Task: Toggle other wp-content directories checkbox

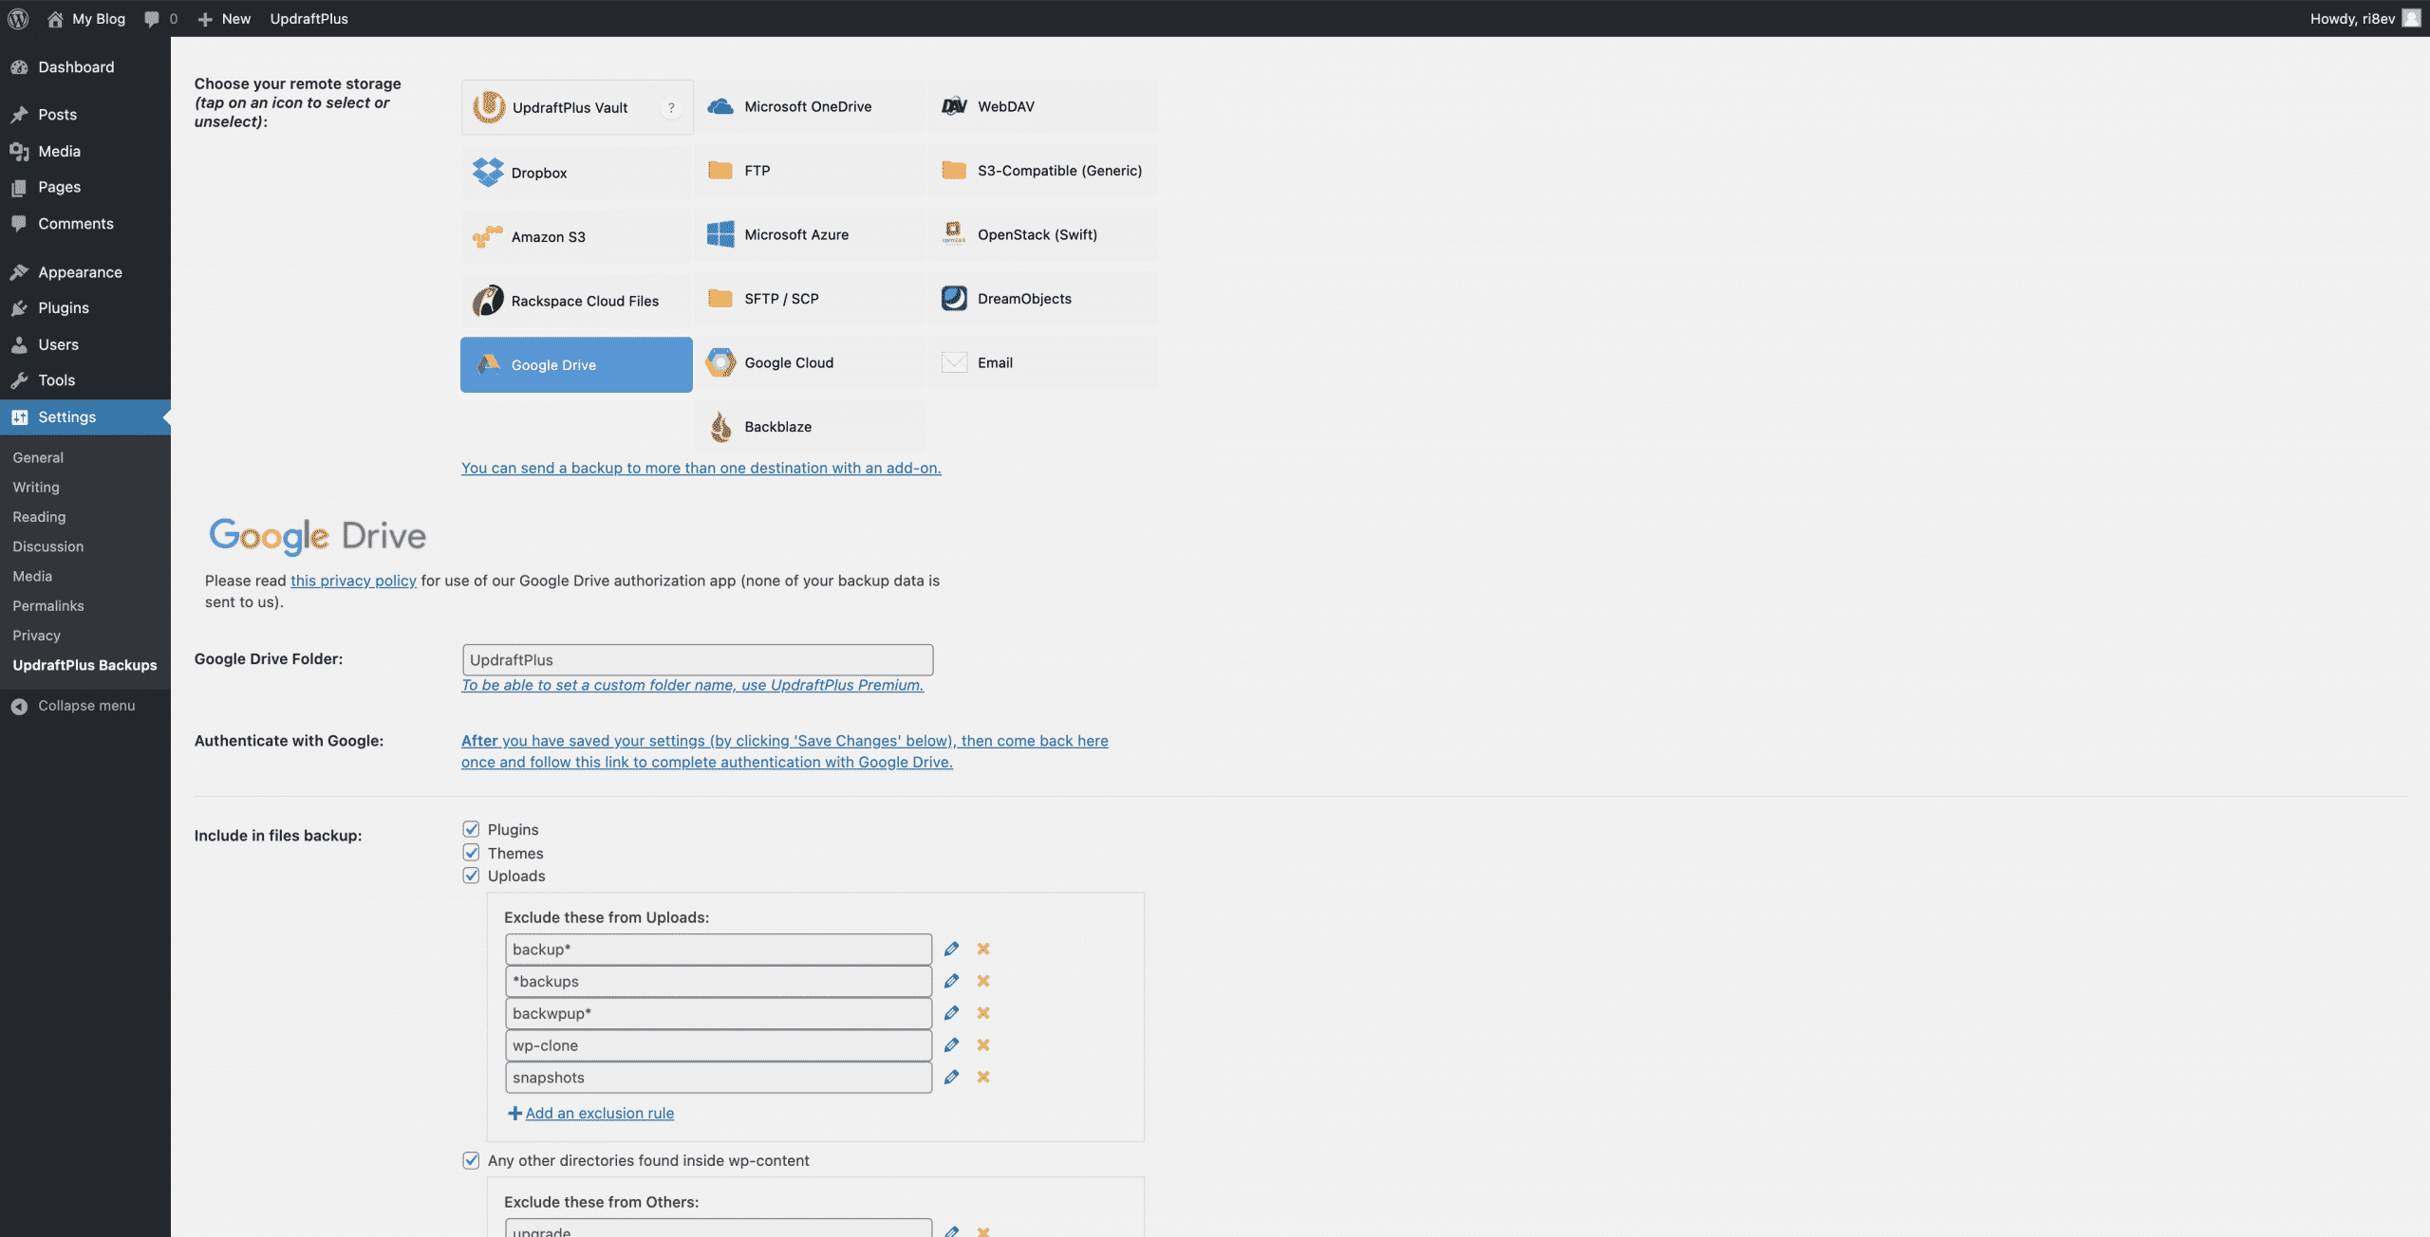Action: coord(471,1160)
